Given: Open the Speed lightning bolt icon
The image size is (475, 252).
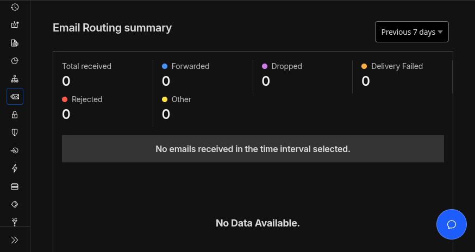Looking at the screenshot, I should click(x=15, y=168).
